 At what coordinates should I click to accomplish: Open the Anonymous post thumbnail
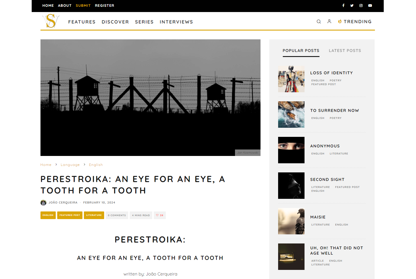(x=291, y=150)
